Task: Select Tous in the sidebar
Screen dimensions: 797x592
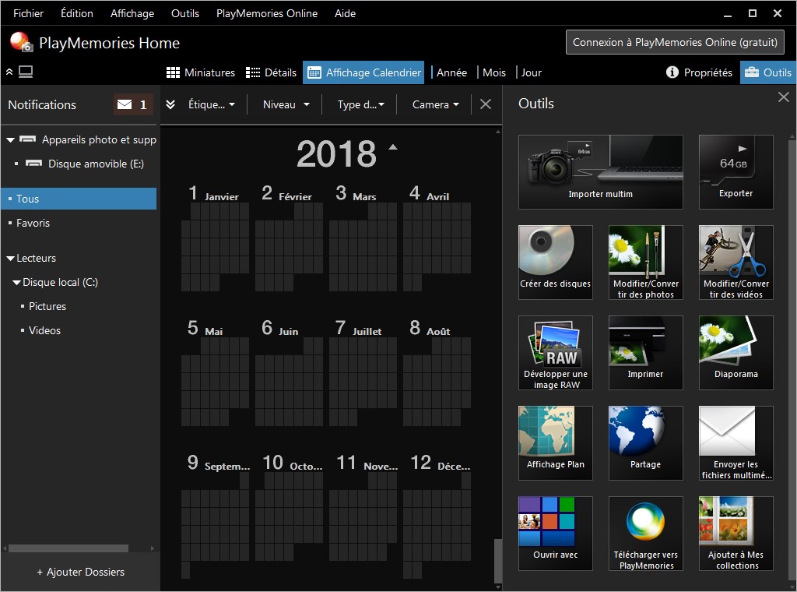Action: 79,199
